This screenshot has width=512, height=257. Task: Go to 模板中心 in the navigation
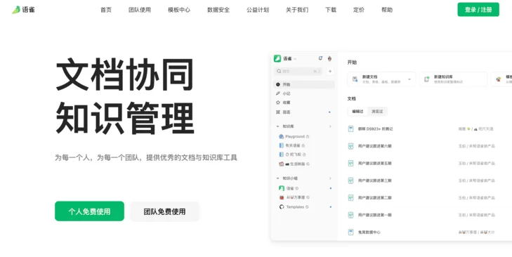(179, 10)
